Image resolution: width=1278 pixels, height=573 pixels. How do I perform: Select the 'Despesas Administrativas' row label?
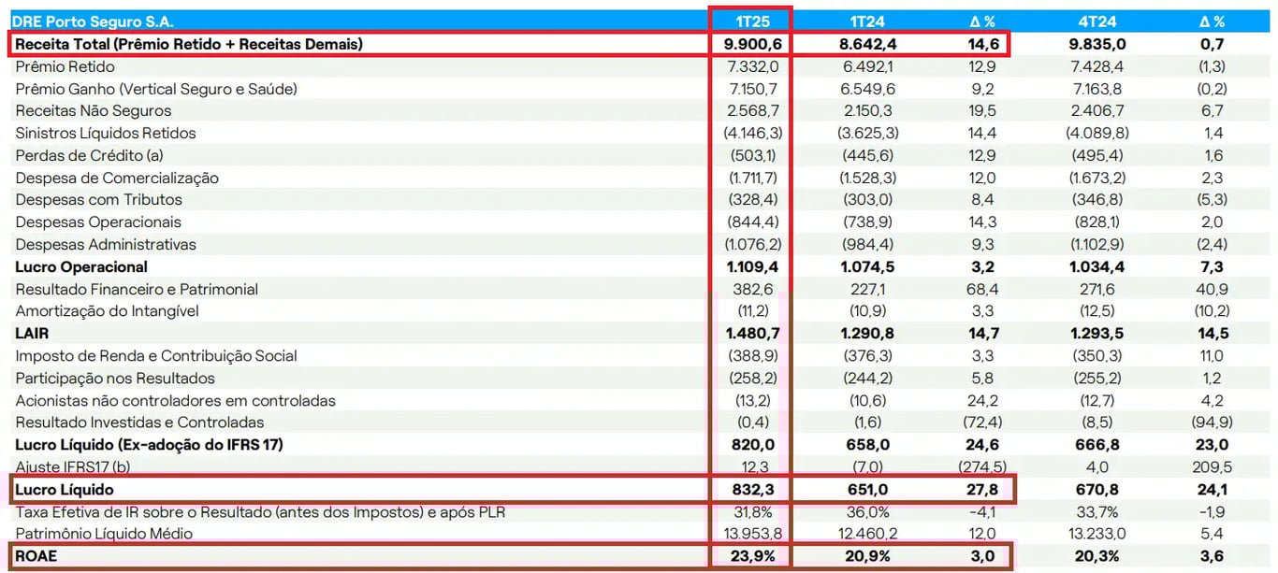[106, 244]
